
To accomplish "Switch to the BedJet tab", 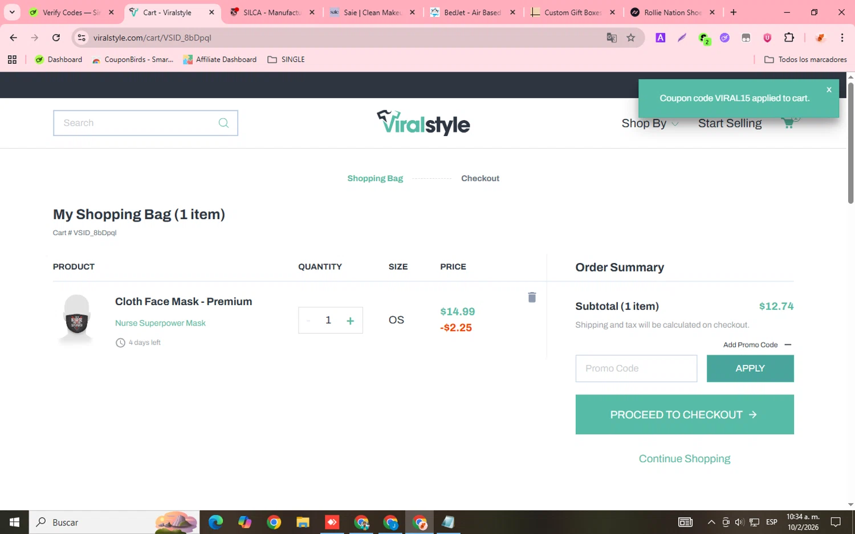I will [x=473, y=13].
